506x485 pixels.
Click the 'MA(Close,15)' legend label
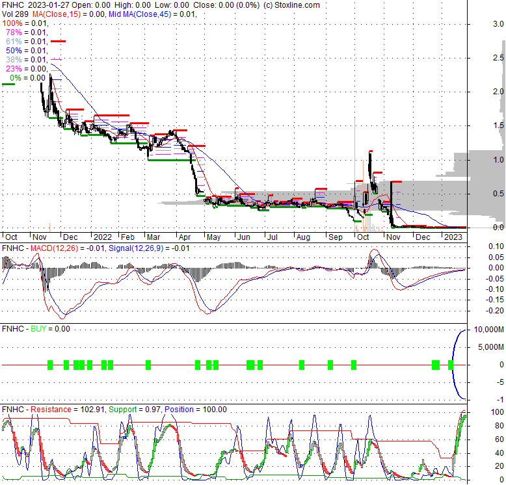[x=56, y=14]
